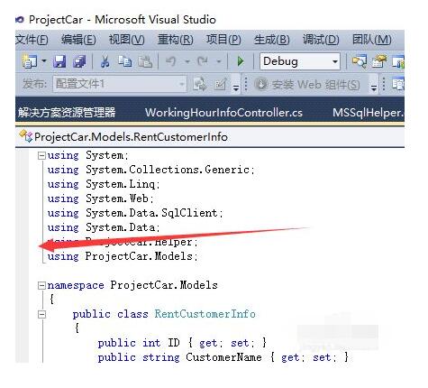Image resolution: width=428 pixels, height=388 pixels.
Task: Click RentCustomerInfo in the class declaration
Action: (x=205, y=314)
